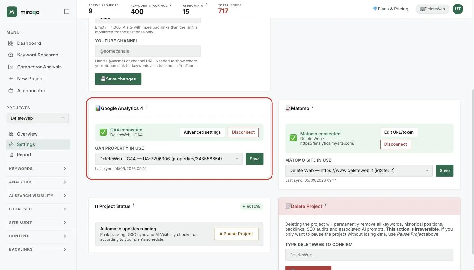Viewport: 474px width, 270px height.
Task: Click the AI connector robot icon
Action: pos(11,91)
